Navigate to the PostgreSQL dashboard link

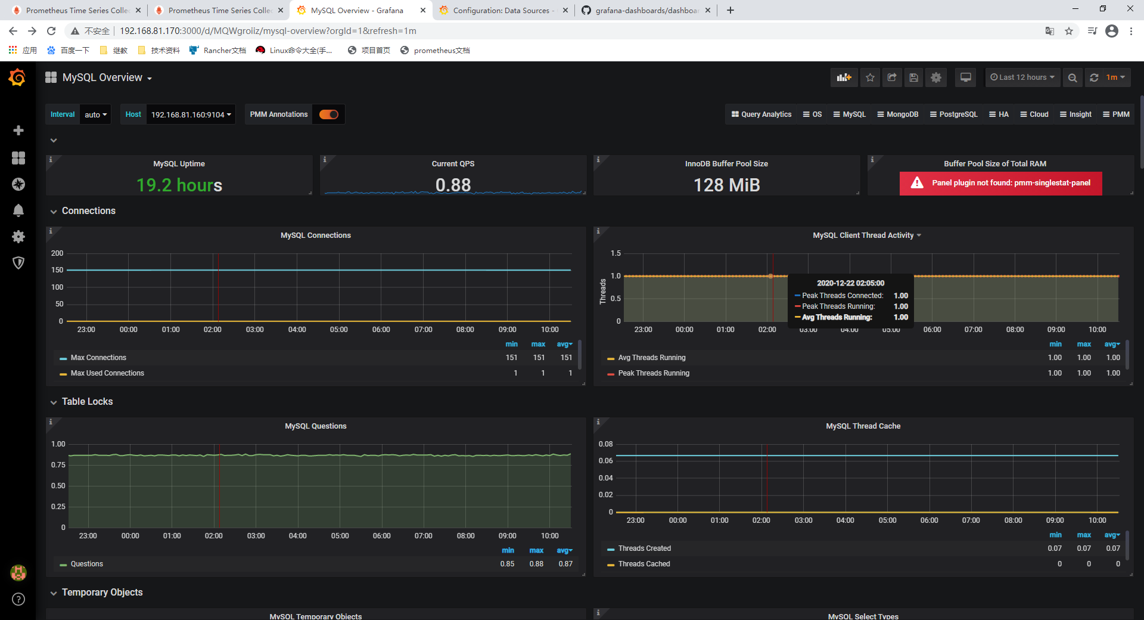coord(953,114)
